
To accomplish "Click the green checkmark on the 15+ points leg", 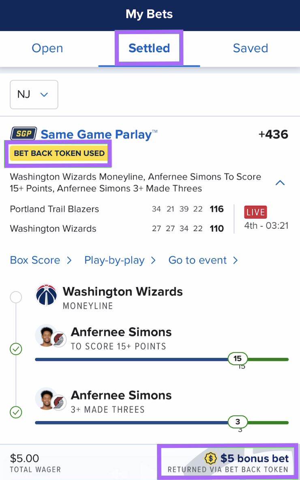I will (15, 349).
